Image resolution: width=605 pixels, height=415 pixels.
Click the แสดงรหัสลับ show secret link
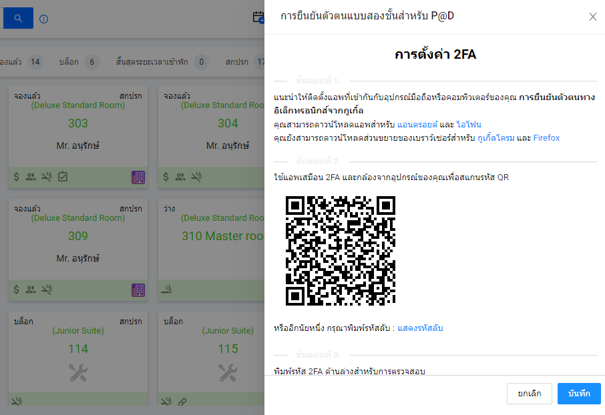point(420,328)
